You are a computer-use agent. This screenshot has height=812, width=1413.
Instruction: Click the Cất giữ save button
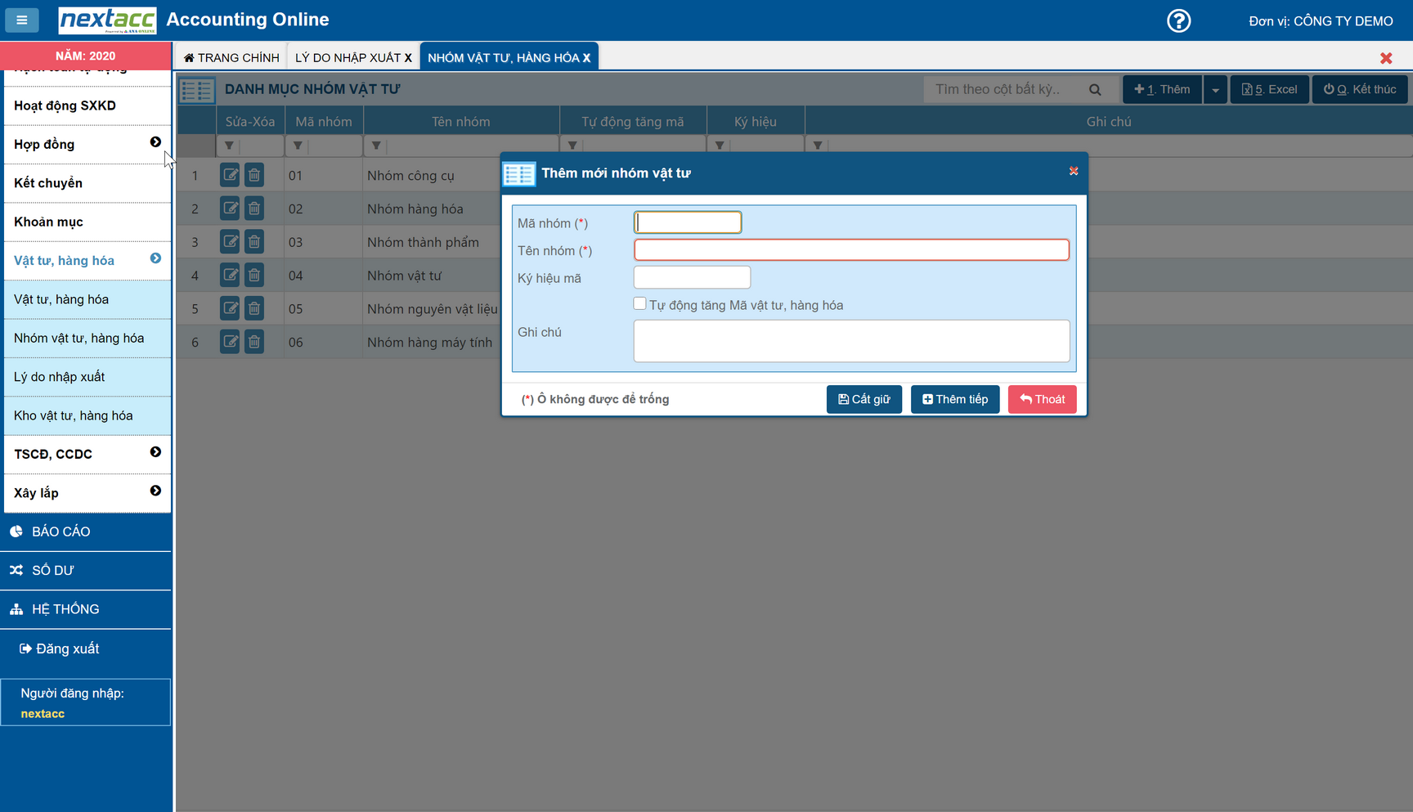(863, 399)
